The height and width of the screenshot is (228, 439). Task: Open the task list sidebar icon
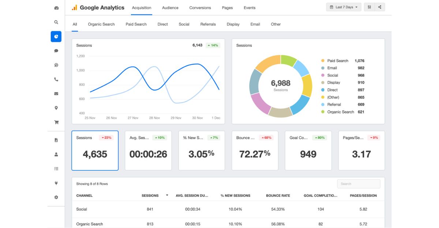coord(56,169)
